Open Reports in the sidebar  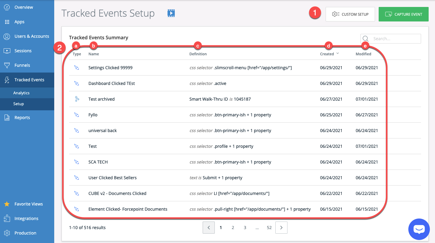(x=27, y=118)
